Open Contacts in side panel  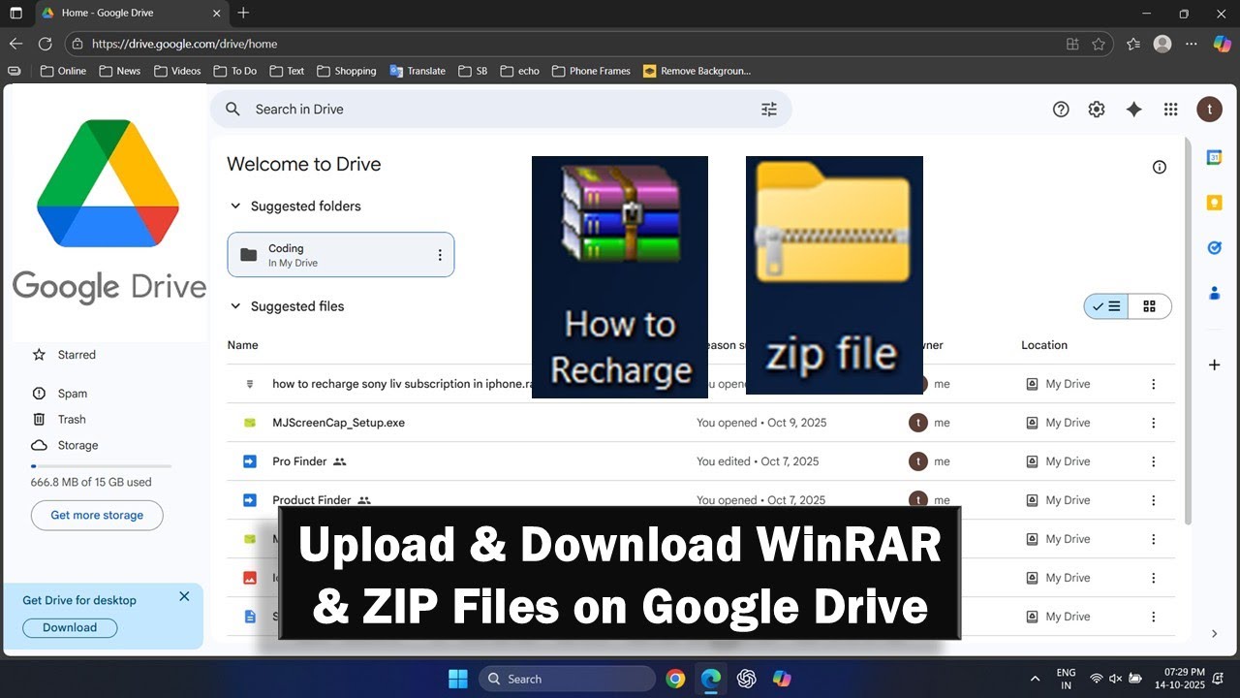pyautogui.click(x=1214, y=292)
